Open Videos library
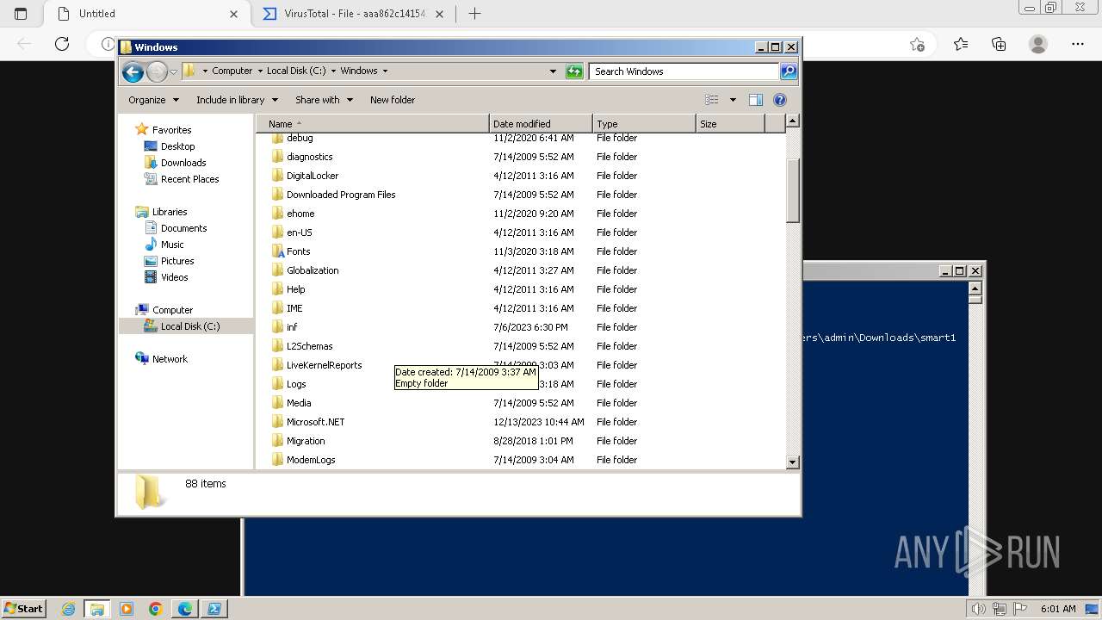The height and width of the screenshot is (620, 1102). 174,277
